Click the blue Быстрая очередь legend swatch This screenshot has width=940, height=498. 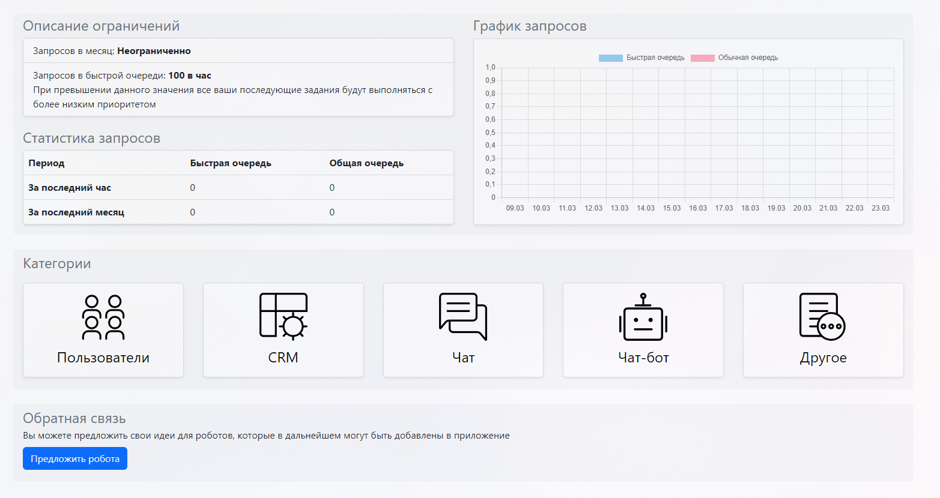coord(610,58)
